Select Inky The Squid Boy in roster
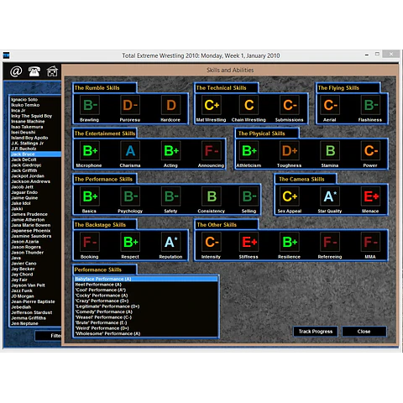 click(x=35, y=116)
